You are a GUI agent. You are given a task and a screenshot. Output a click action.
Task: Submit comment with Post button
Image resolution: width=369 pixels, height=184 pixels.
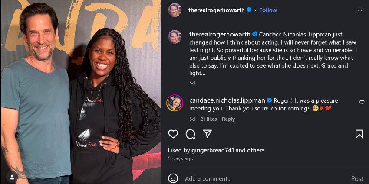pyautogui.click(x=357, y=179)
